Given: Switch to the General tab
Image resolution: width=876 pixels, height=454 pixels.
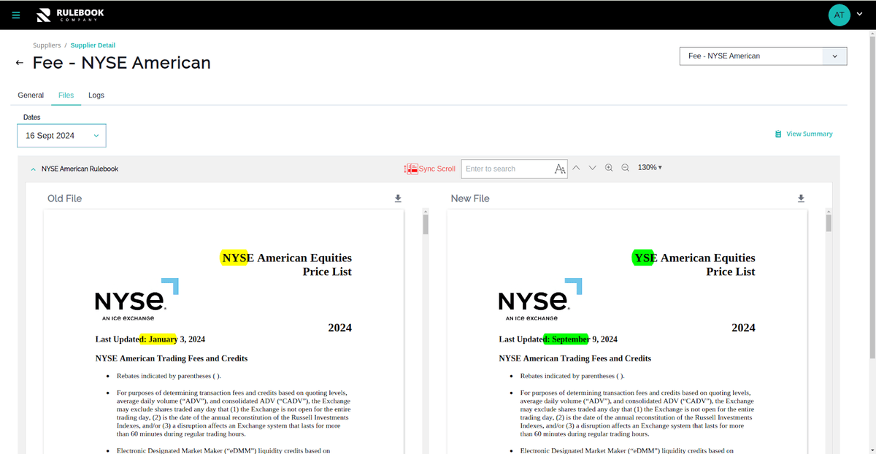Looking at the screenshot, I should (x=31, y=95).
